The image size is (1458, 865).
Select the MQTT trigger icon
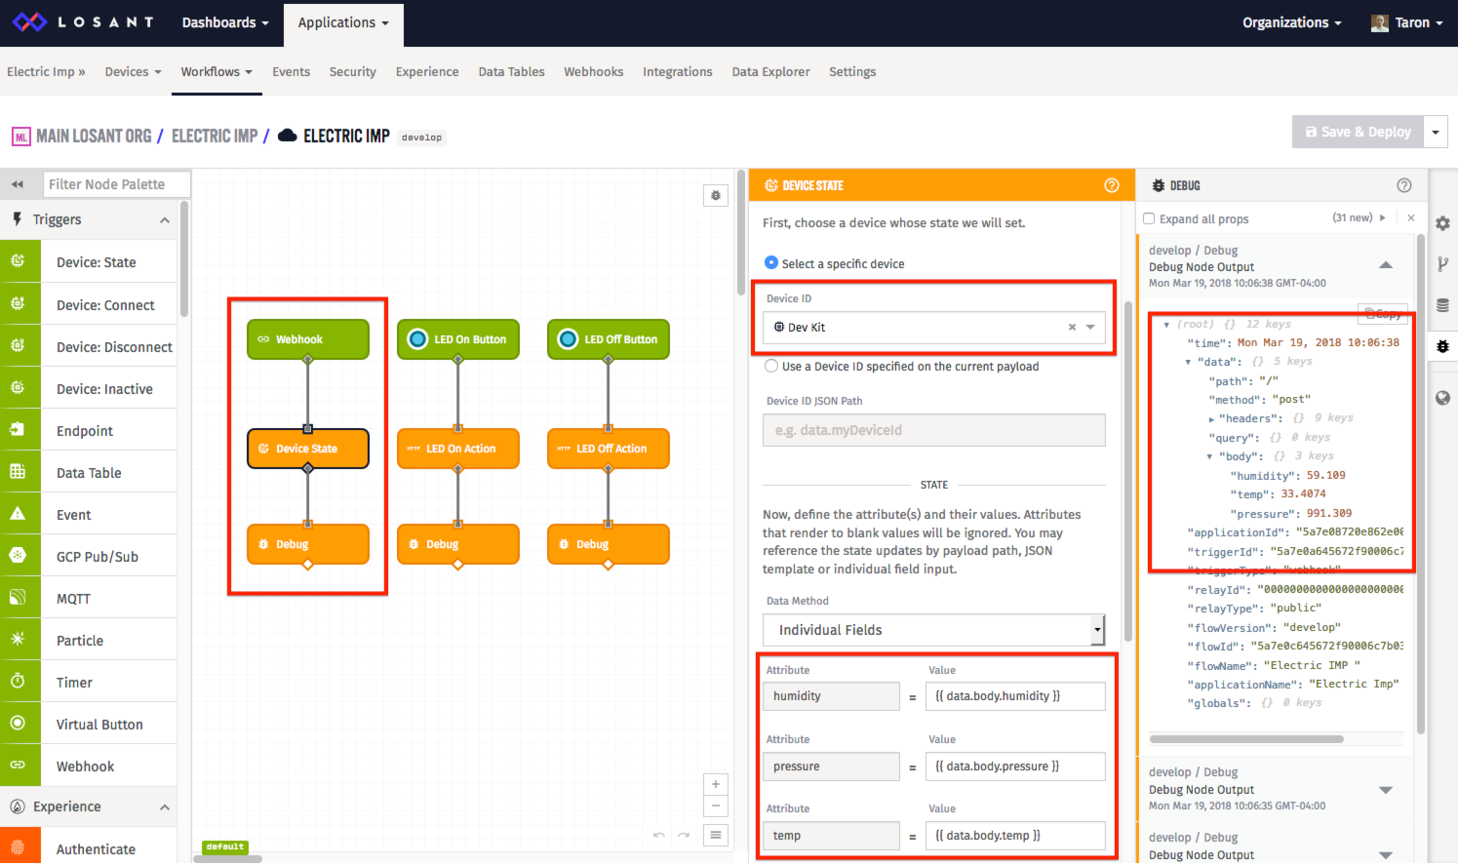(x=19, y=598)
